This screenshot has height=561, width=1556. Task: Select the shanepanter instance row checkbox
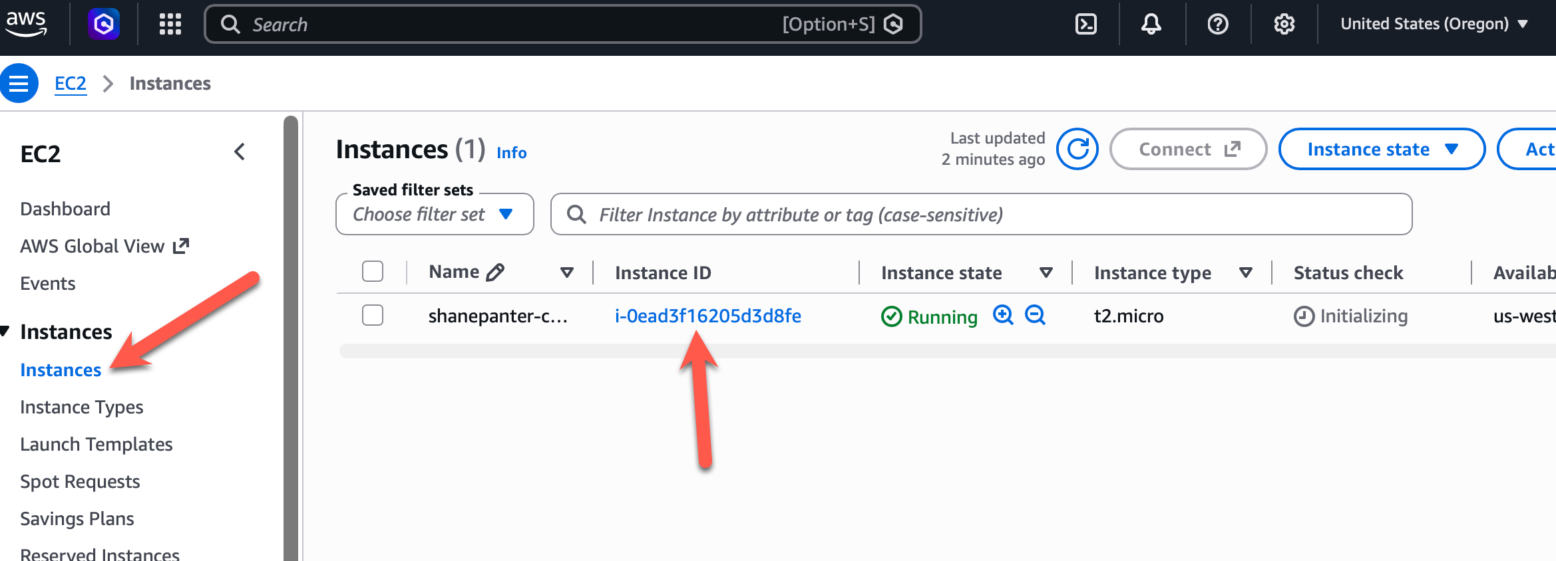373,315
